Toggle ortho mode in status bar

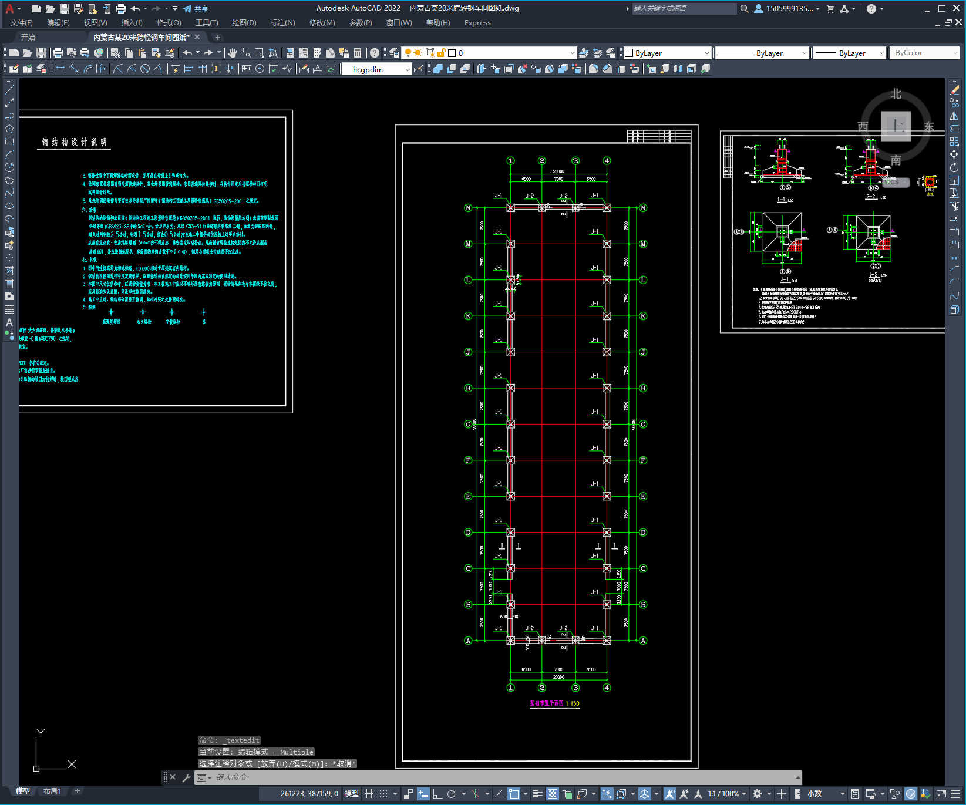437,794
